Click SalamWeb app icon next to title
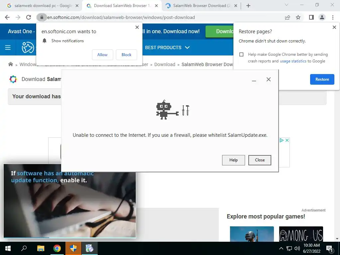The height and width of the screenshot is (255, 340). (x=13, y=79)
